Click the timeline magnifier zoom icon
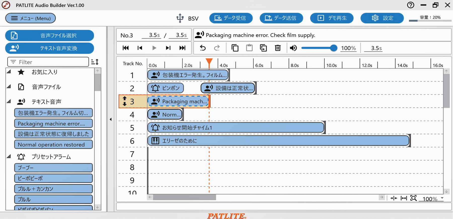Image resolution: width=453 pixels, height=219 pixels. [413, 198]
